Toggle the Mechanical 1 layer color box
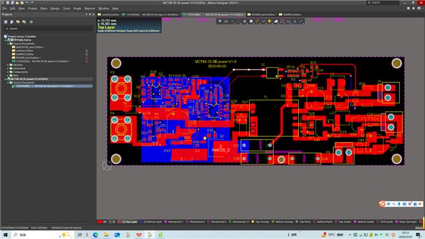The image size is (425, 239). click(165, 222)
